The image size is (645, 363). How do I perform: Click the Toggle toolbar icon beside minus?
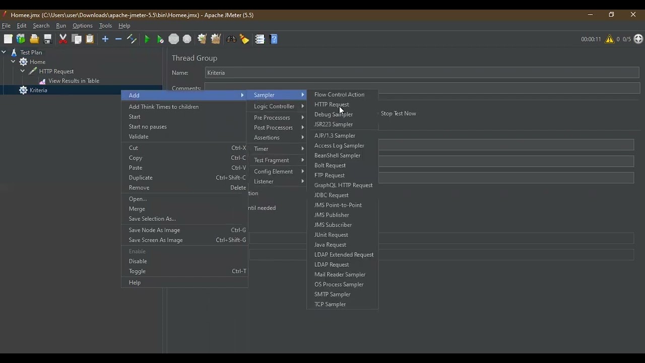coord(132,39)
